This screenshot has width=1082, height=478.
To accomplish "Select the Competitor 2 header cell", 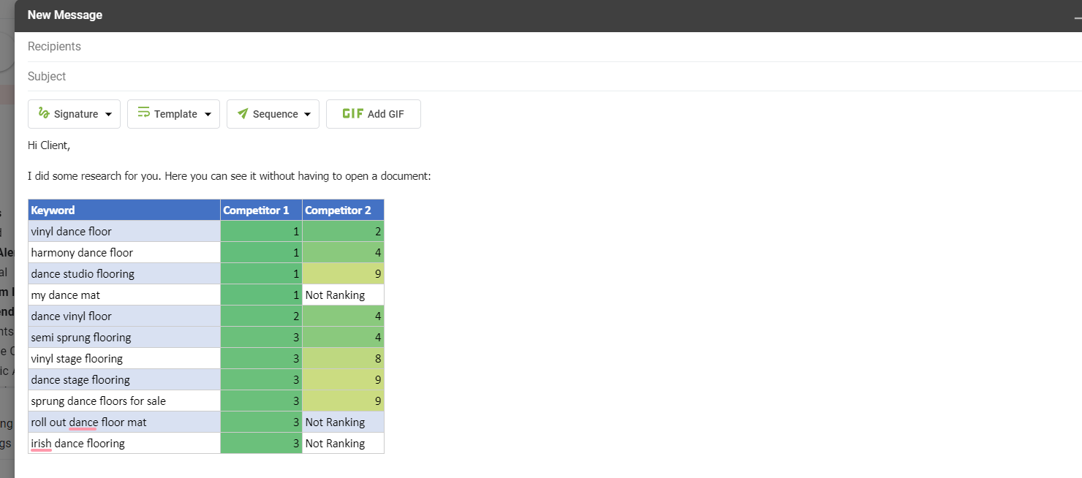I will (343, 210).
